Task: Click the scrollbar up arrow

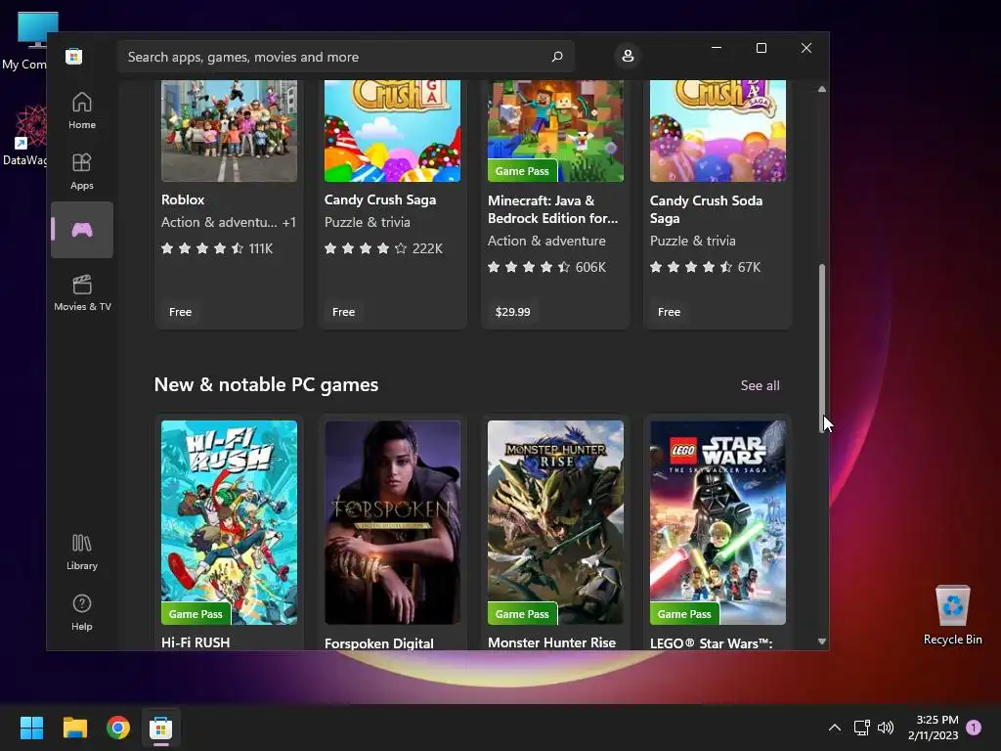Action: 822,89
